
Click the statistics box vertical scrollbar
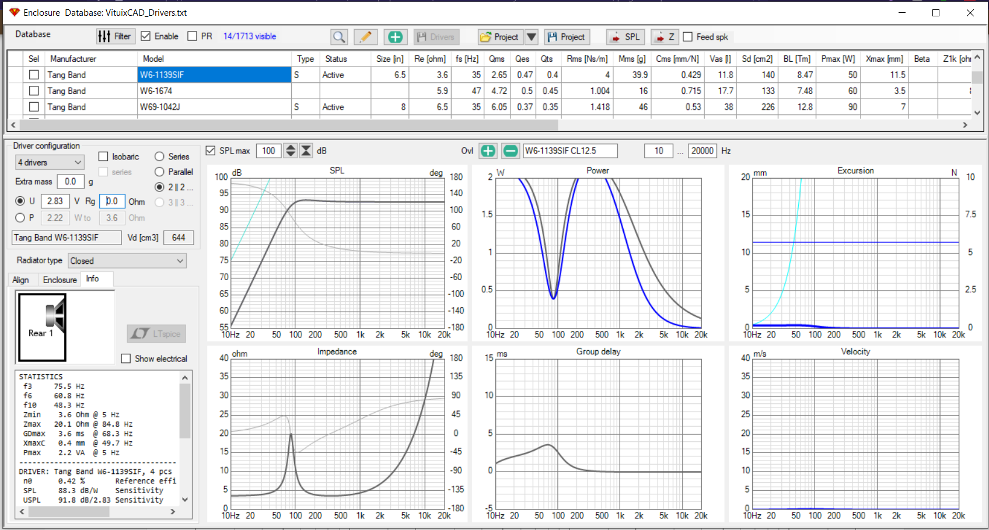(x=185, y=412)
